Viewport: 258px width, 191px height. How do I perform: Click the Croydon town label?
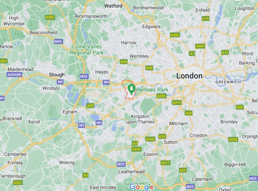[198, 135]
